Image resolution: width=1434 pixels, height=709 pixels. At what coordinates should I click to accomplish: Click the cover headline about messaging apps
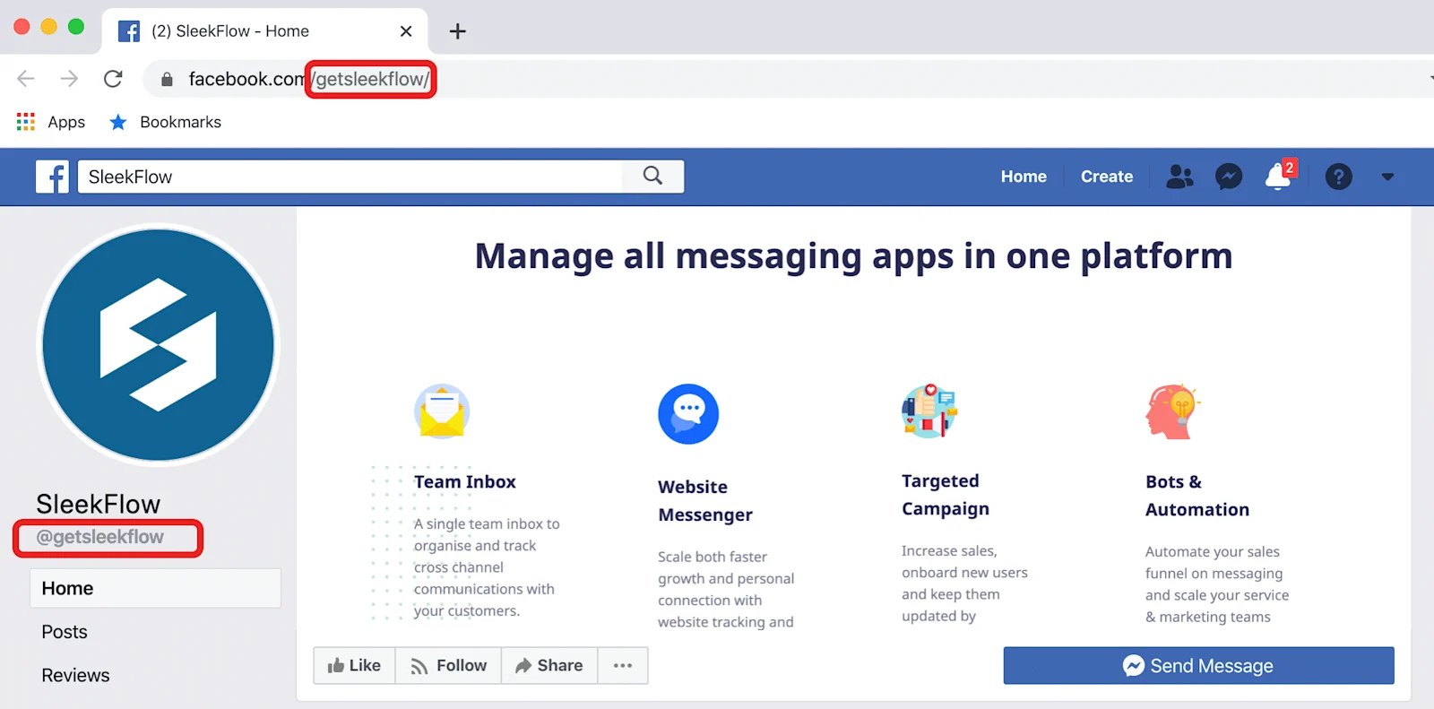(x=853, y=256)
